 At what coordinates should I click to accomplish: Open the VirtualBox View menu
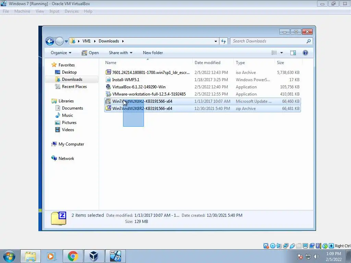(40, 11)
